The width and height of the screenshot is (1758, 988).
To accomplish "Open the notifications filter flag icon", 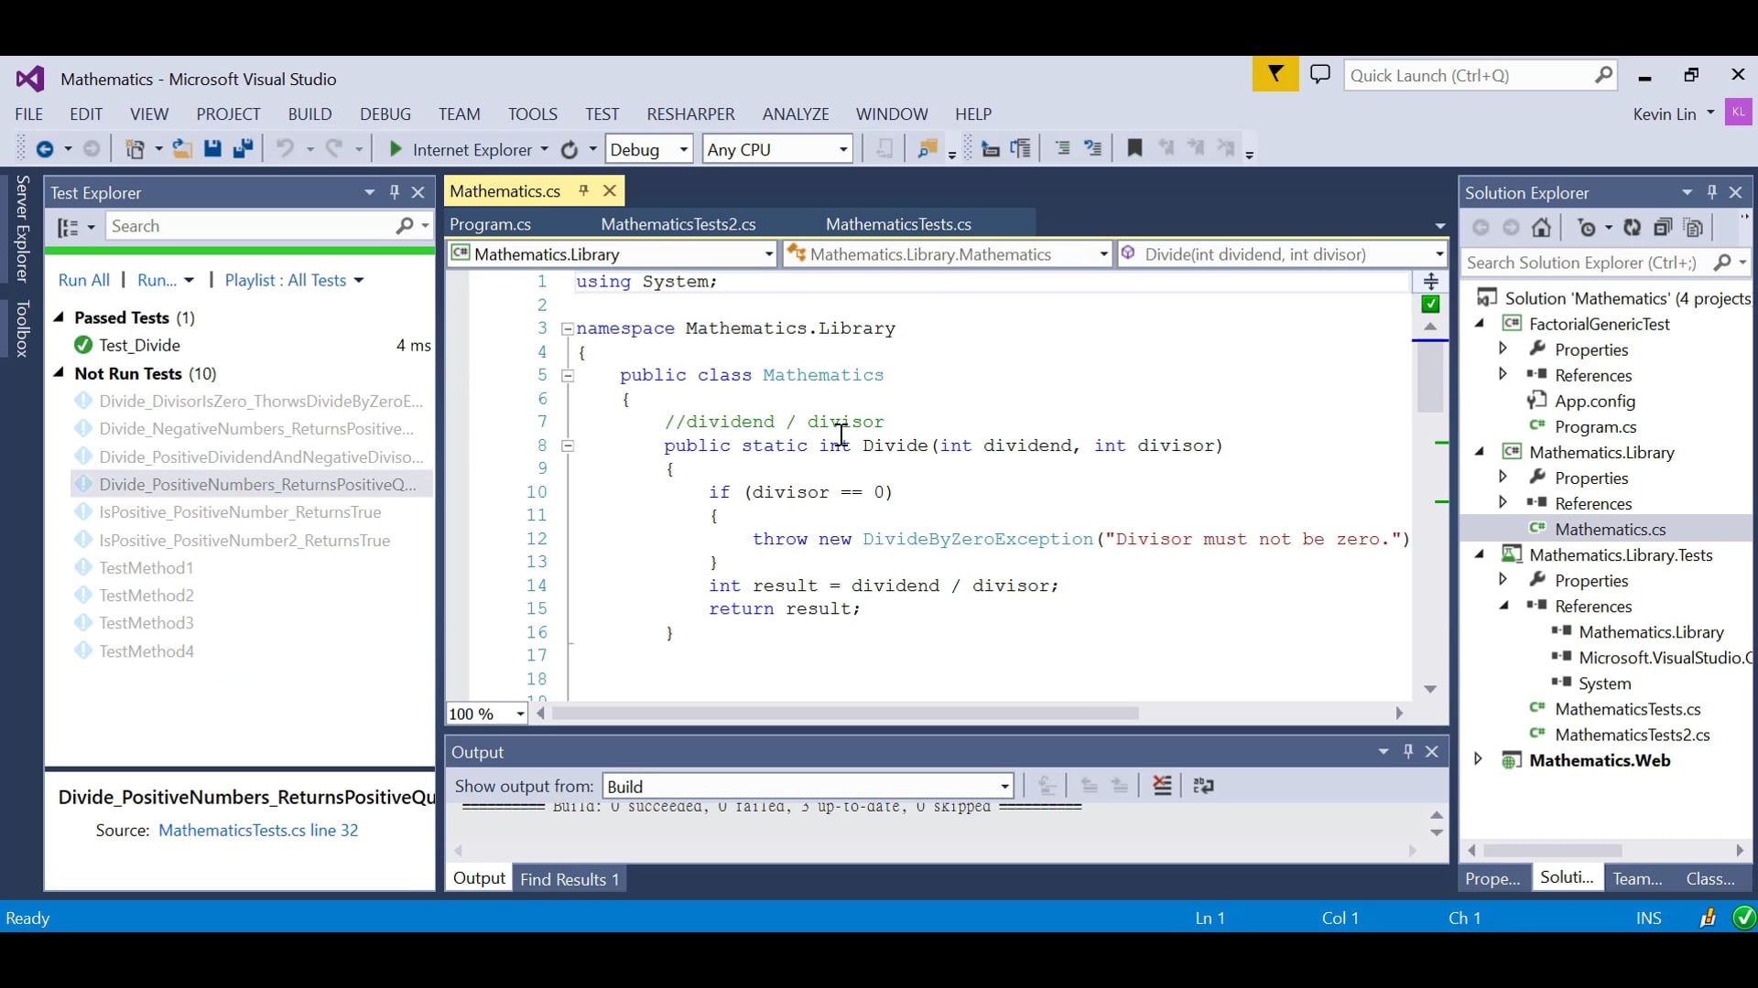I will tap(1275, 75).
